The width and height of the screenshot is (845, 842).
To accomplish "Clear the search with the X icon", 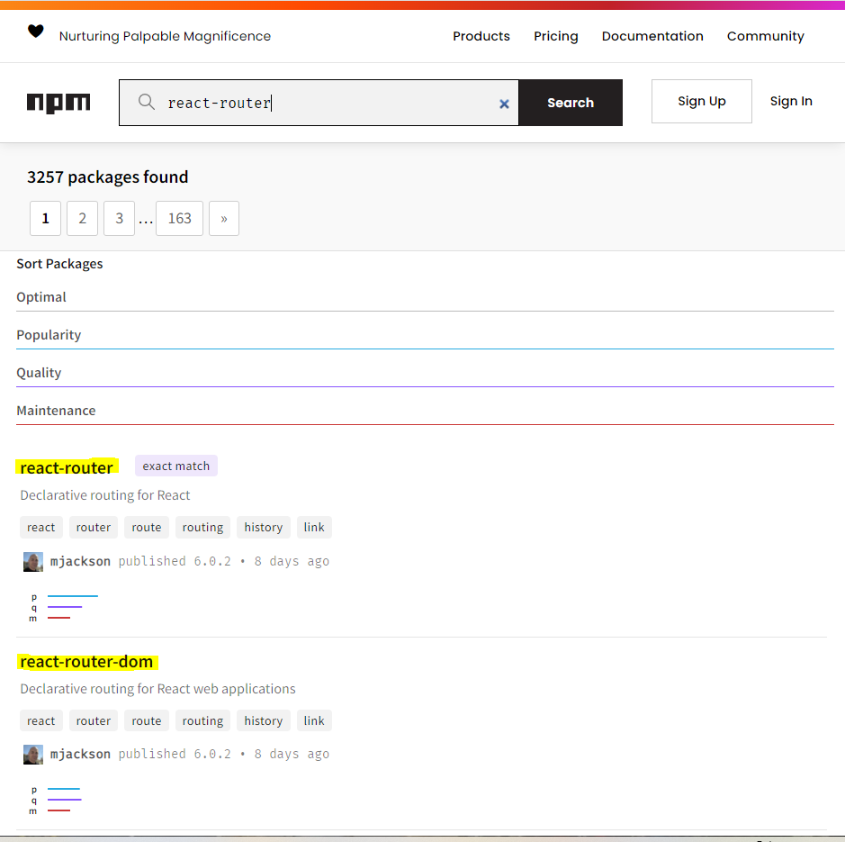I will pyautogui.click(x=504, y=104).
